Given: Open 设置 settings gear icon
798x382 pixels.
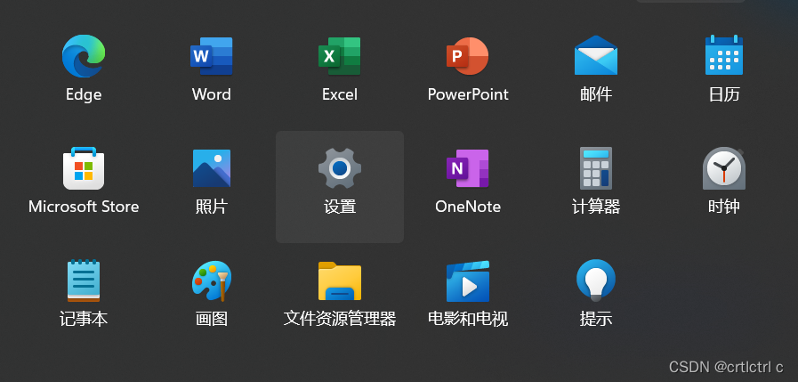Looking at the screenshot, I should (x=340, y=168).
